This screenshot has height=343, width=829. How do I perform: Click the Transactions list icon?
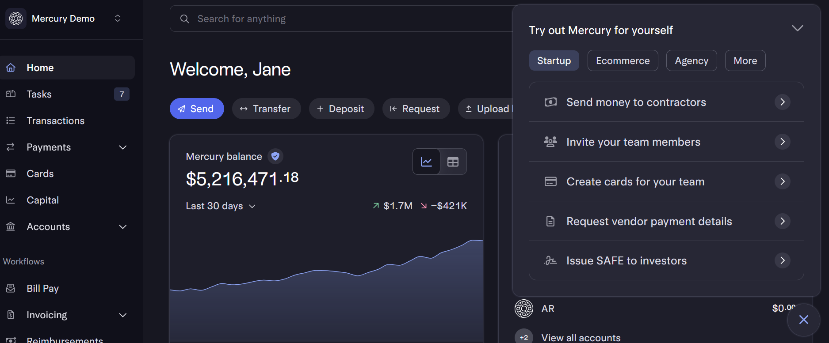[11, 121]
